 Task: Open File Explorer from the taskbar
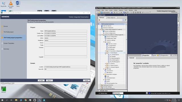click(x=16, y=100)
